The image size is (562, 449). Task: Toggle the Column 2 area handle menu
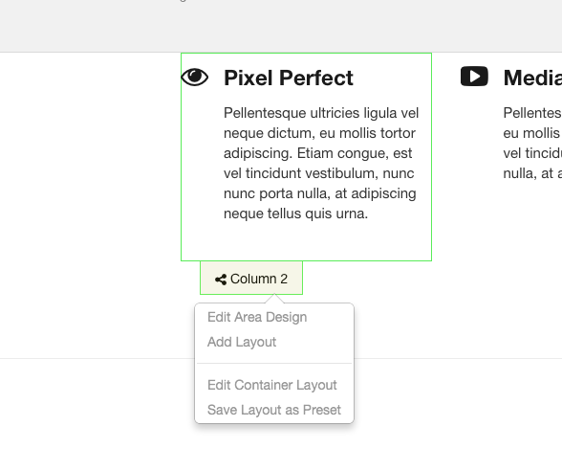tap(251, 279)
